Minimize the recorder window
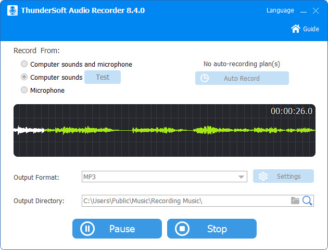Image resolution: width=328 pixels, height=250 pixels. tap(302, 11)
